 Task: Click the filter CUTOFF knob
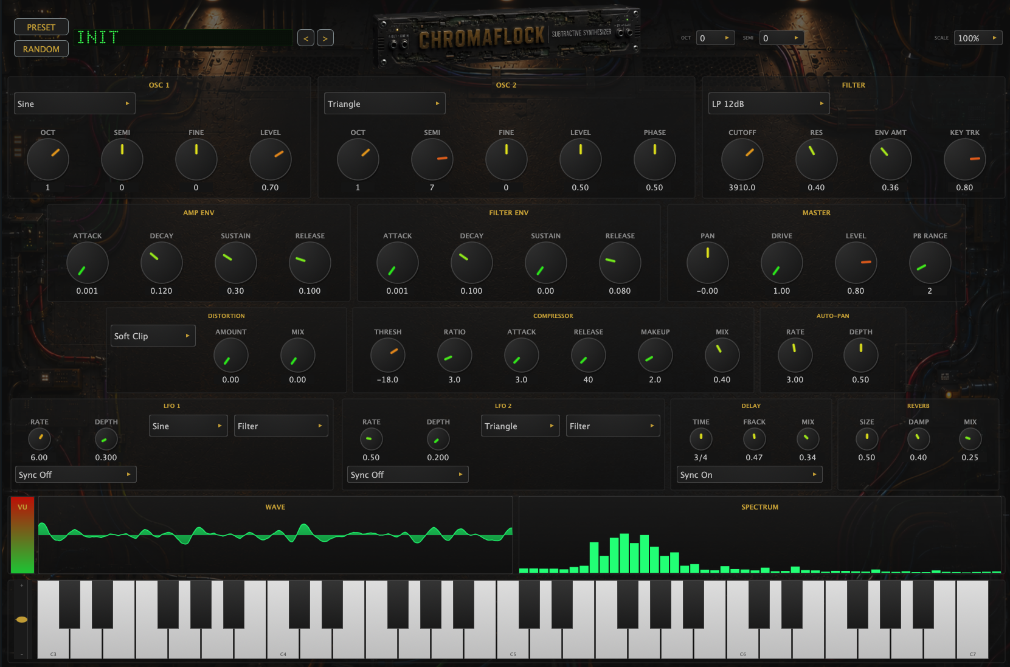tap(742, 159)
